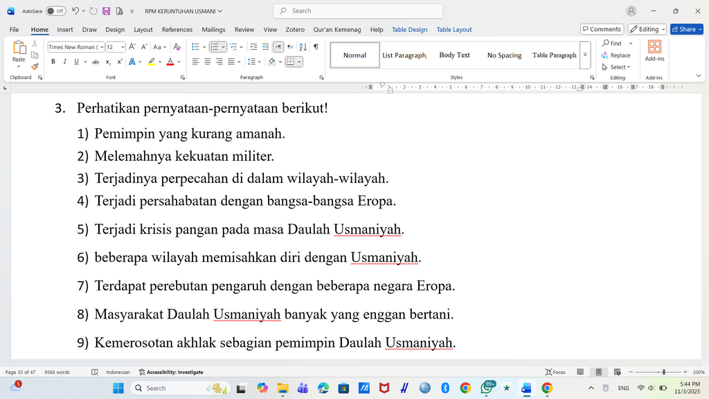Image resolution: width=709 pixels, height=399 pixels.
Task: Expand the Styles gallery
Action: click(x=585, y=55)
